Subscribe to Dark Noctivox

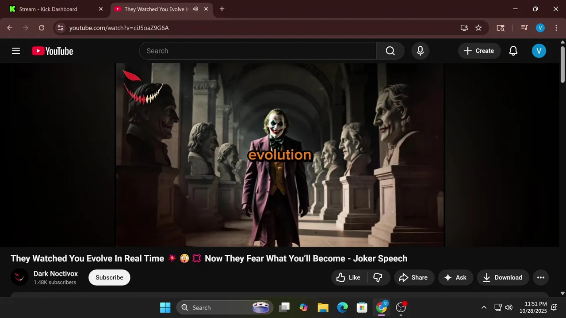[109, 277]
